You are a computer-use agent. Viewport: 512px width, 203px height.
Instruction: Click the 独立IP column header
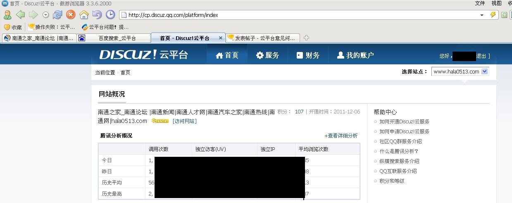[268, 149]
